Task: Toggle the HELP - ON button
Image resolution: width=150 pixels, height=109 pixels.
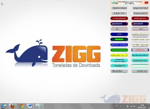Action: [119, 13]
